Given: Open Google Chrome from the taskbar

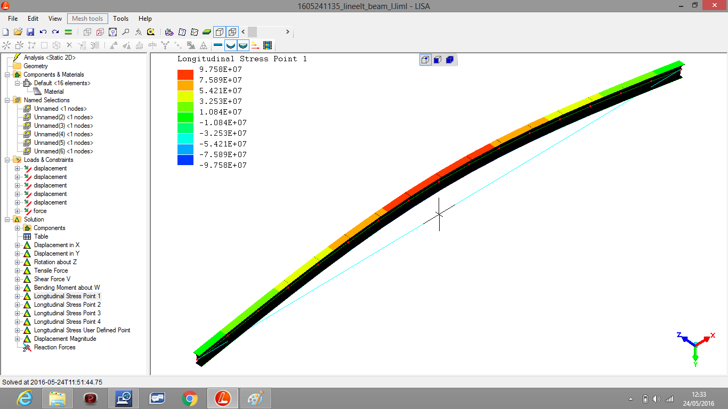Looking at the screenshot, I should click(190, 398).
